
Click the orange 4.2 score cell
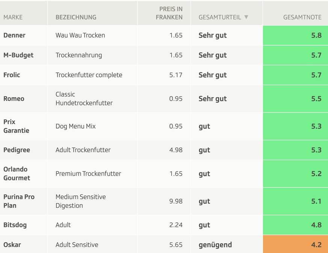point(295,245)
